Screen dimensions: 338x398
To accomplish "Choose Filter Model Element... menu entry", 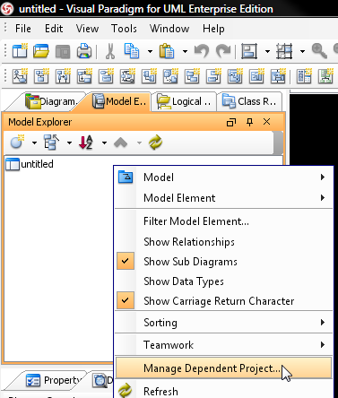I will click(224, 221).
